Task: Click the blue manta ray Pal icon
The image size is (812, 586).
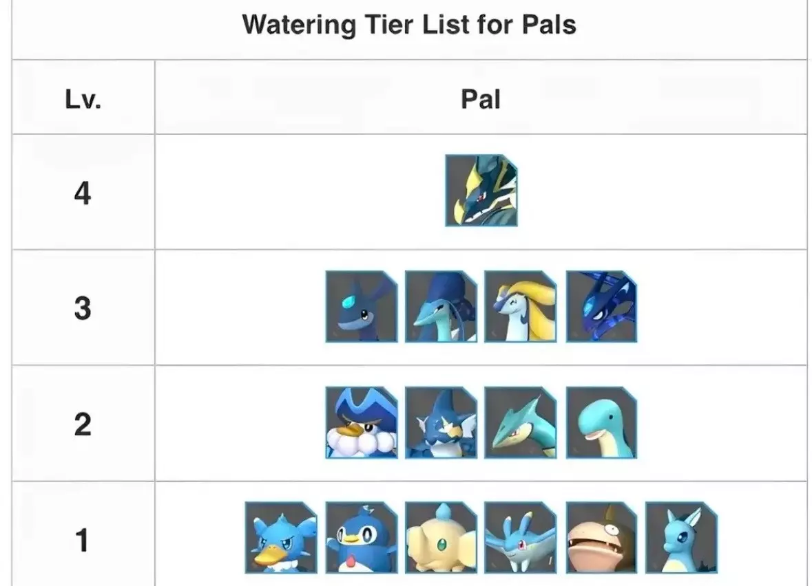Action: pyautogui.click(x=521, y=537)
